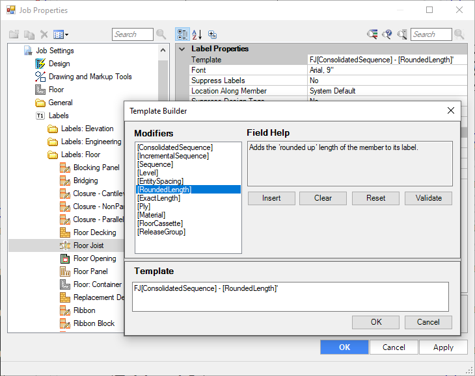Image resolution: width=475 pixels, height=376 pixels.
Task: Click the Reset button in Template Builder
Action: click(375, 198)
